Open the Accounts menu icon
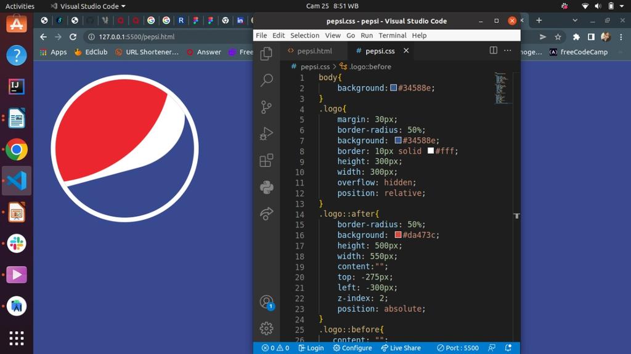This screenshot has height=354, width=631. click(x=266, y=302)
